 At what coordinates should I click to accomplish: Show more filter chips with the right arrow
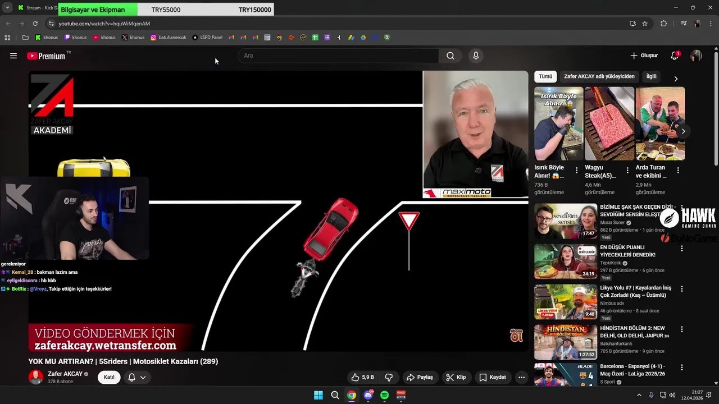click(676, 79)
